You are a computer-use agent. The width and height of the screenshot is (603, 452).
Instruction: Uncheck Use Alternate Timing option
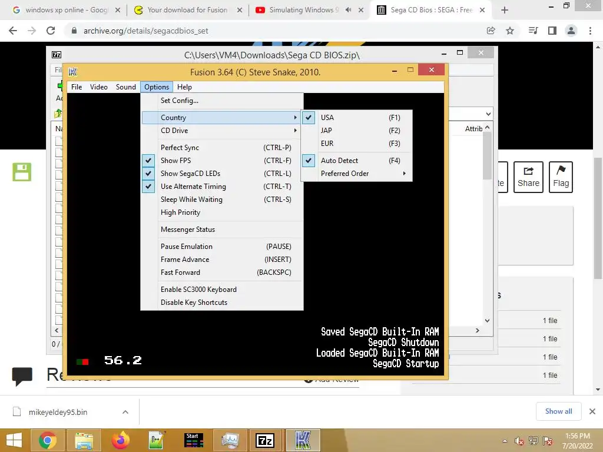(222, 187)
